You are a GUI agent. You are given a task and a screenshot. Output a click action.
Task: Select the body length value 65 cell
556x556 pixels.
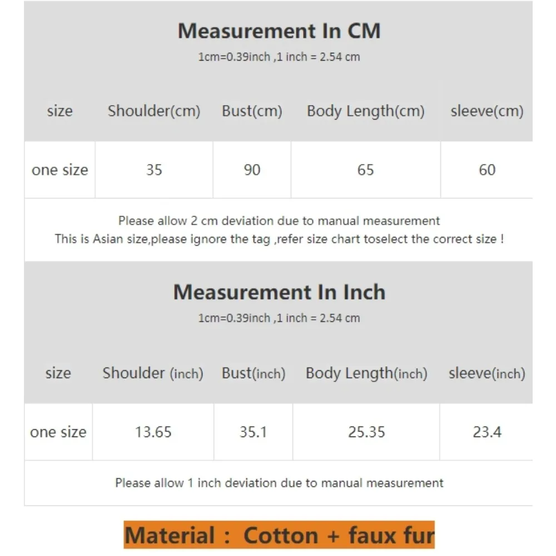pos(366,170)
